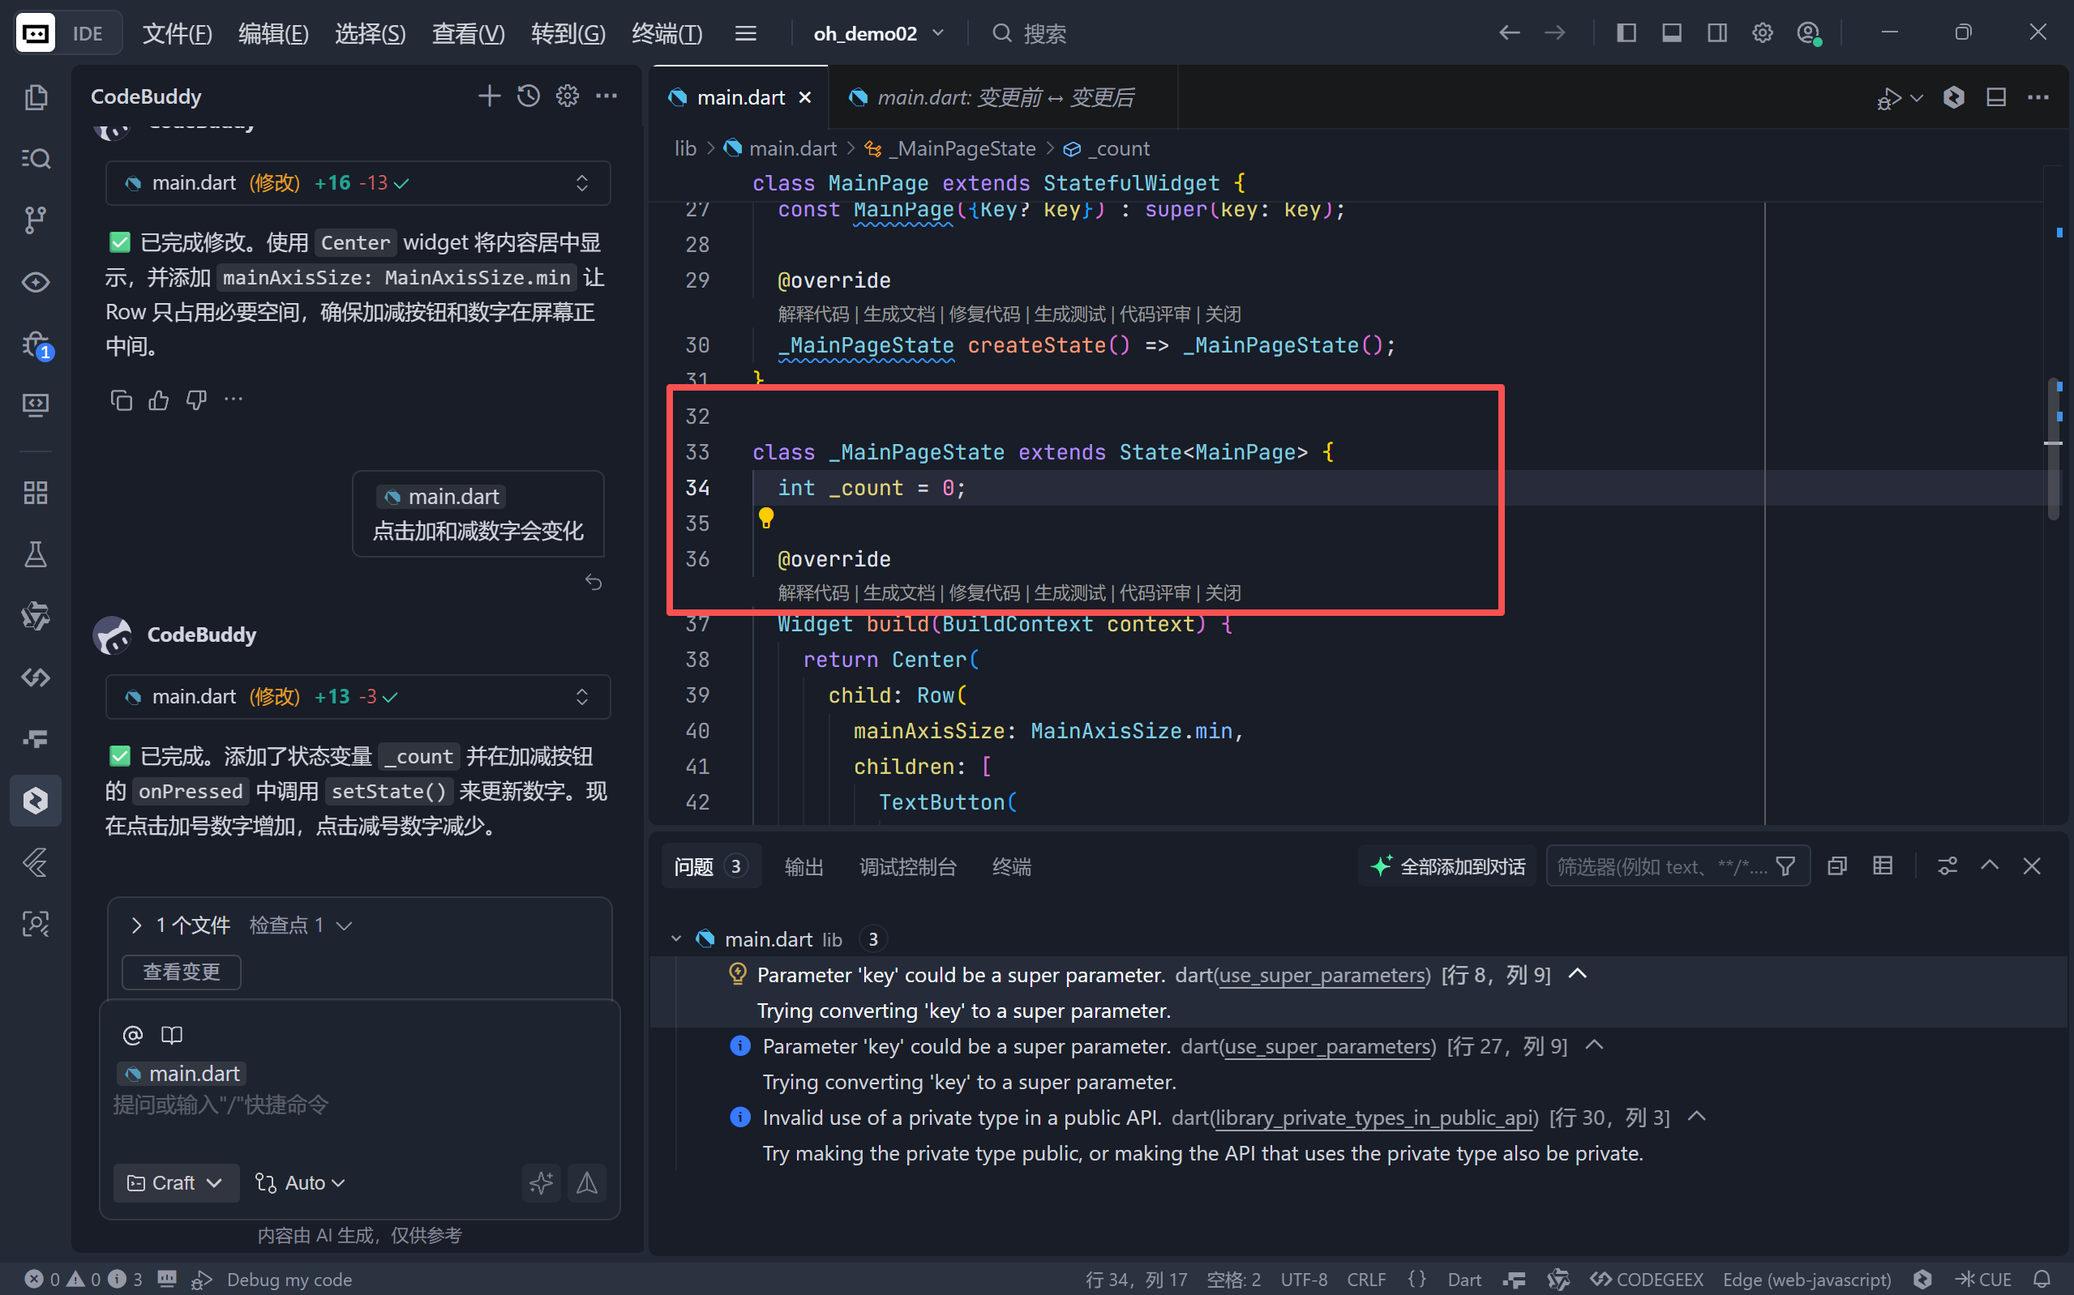Toggle table view in problems panel

tap(1882, 866)
